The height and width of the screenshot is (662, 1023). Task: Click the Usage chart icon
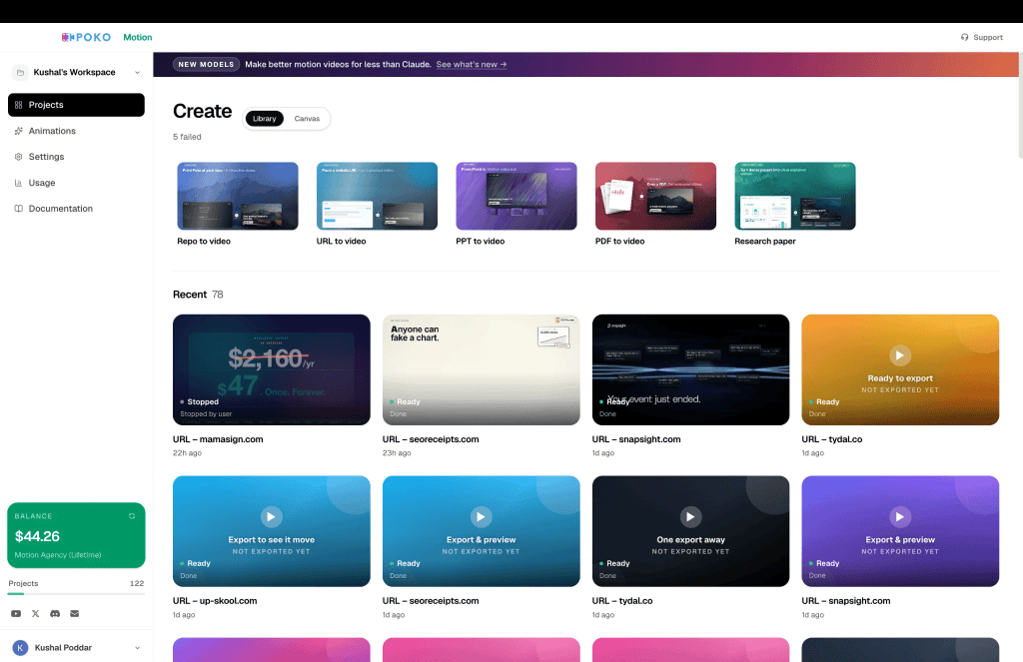tap(18, 184)
